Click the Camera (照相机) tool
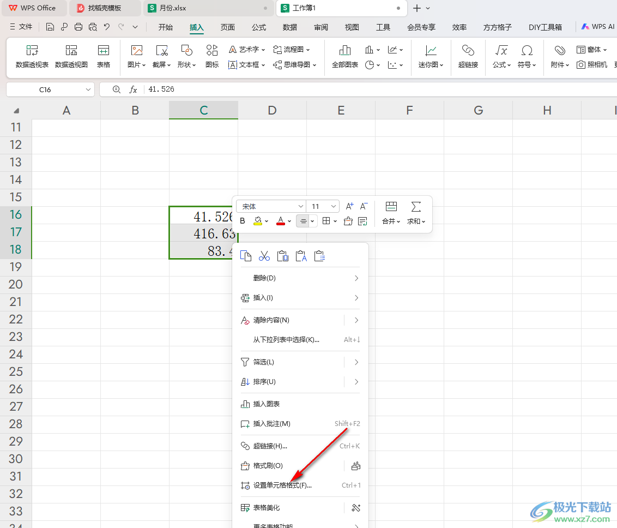 click(x=592, y=64)
